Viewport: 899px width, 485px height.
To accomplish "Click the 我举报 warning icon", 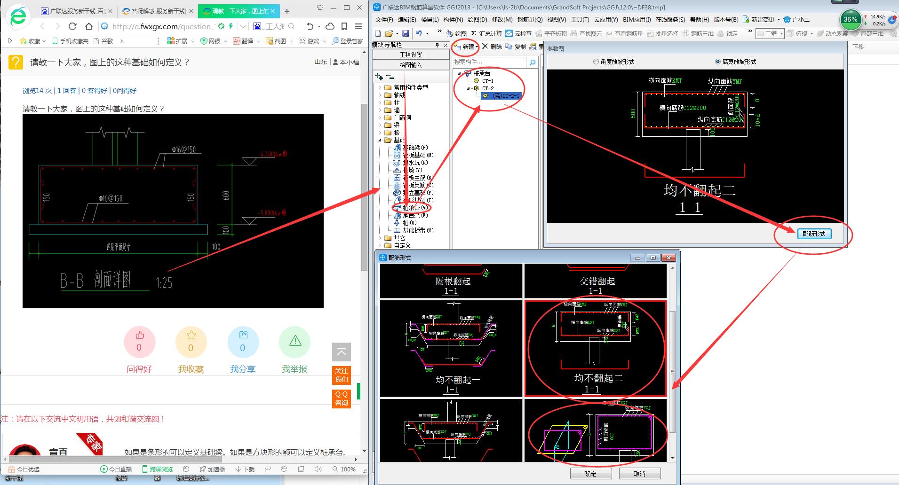I will [x=295, y=342].
